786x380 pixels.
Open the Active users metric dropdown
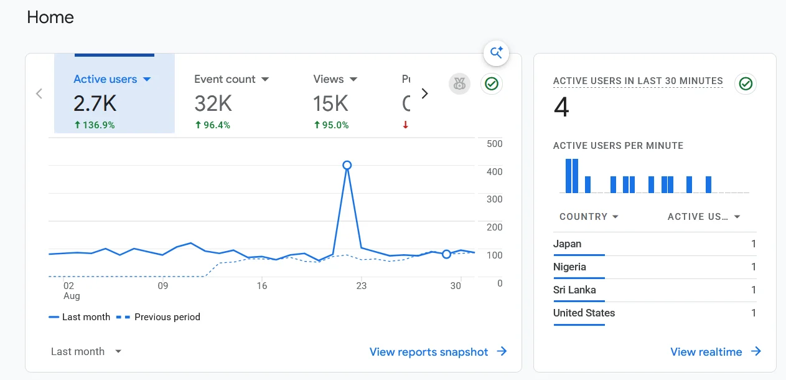coord(147,79)
